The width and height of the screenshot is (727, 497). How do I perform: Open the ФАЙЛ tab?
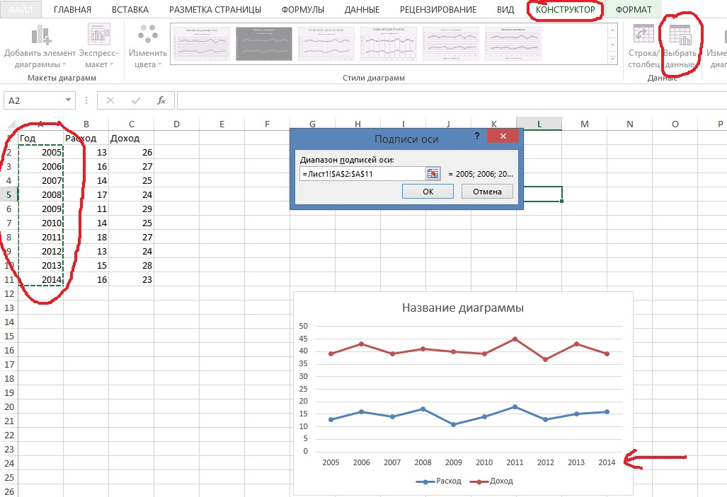tap(21, 9)
